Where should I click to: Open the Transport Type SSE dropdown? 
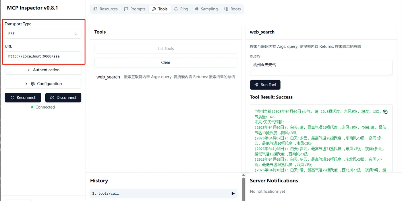(x=43, y=33)
